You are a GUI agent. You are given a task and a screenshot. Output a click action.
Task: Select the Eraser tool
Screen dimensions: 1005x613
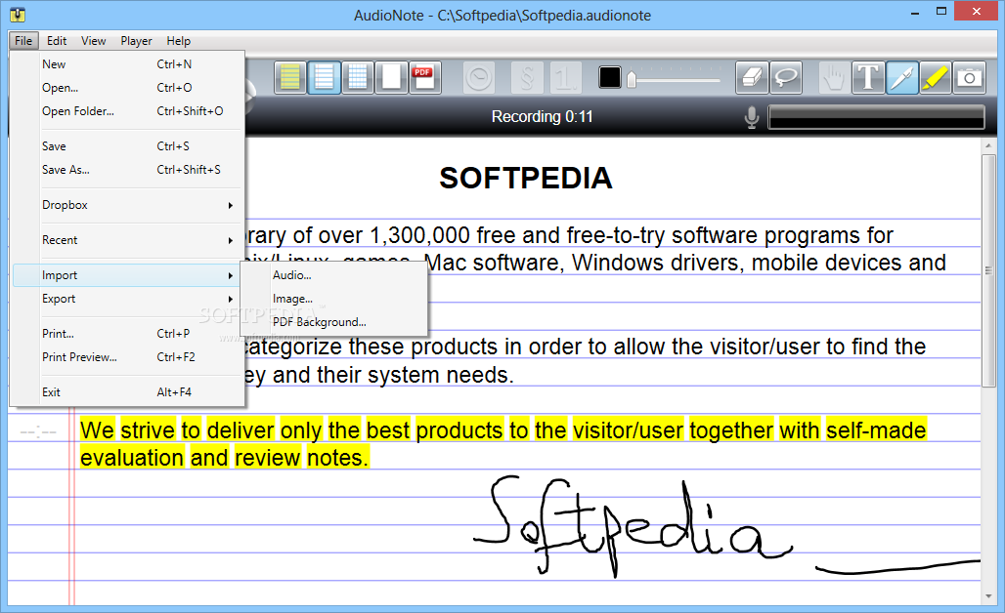click(752, 78)
